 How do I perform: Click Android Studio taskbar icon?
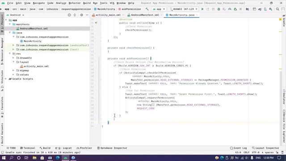pos(66,158)
